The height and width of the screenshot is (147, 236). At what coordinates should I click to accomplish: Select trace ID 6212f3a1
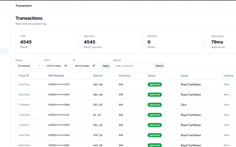(x=24, y=84)
